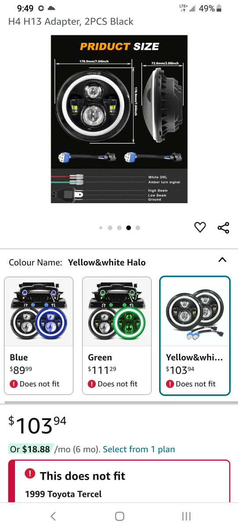
Task: Tap the Blue option's does-not-fit warning icon
Action: tap(14, 384)
